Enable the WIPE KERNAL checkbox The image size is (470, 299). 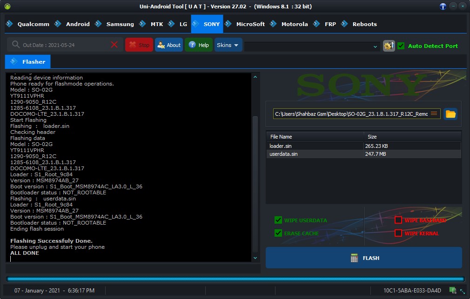coord(398,233)
